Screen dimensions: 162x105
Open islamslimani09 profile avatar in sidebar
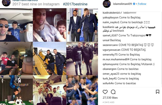pos(107,4)
